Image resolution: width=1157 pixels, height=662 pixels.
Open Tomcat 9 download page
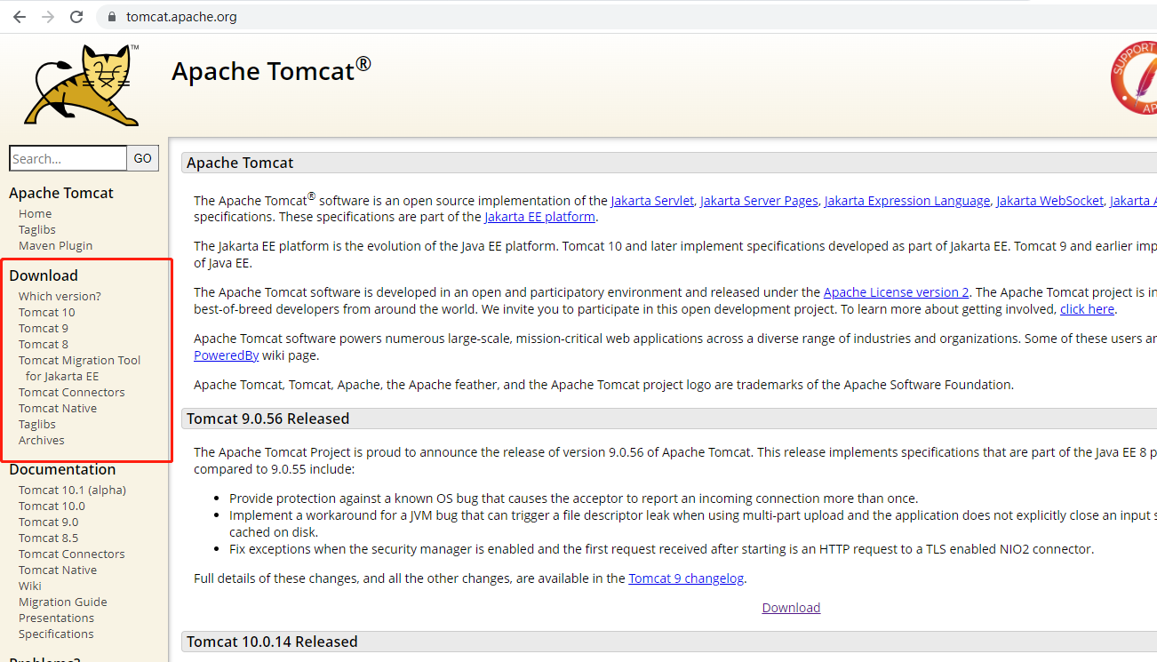click(44, 328)
